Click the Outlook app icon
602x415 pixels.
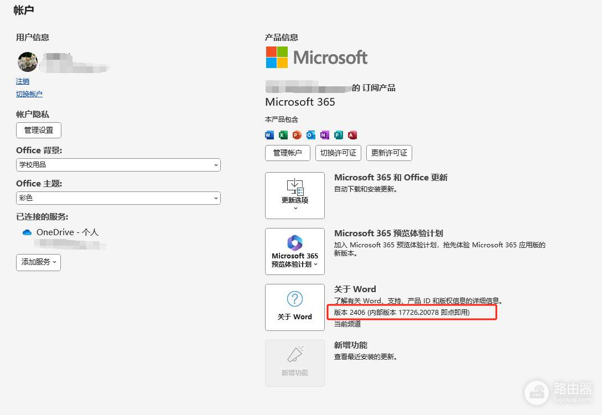point(310,135)
